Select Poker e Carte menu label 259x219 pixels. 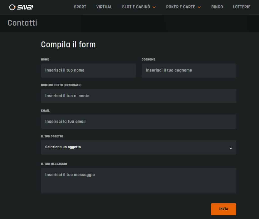click(180, 7)
